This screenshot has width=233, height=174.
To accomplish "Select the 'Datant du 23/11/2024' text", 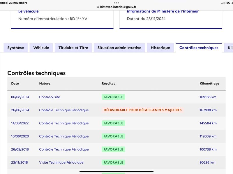I will coord(146,19).
